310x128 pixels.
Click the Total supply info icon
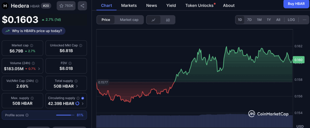tap(76, 81)
